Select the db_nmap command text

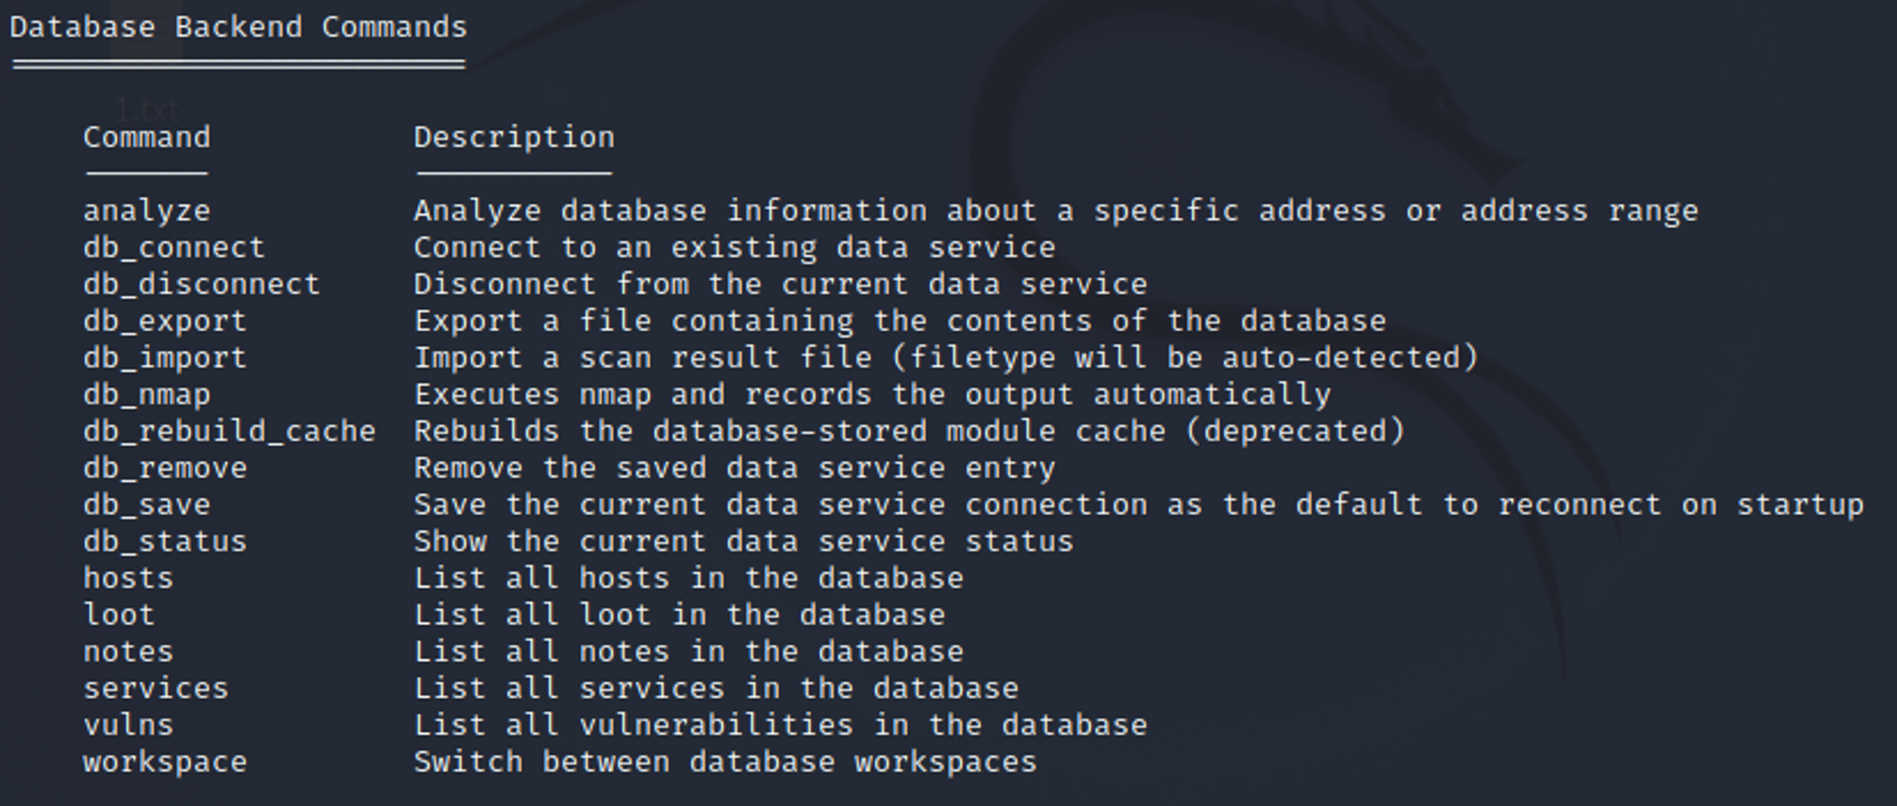pos(147,395)
